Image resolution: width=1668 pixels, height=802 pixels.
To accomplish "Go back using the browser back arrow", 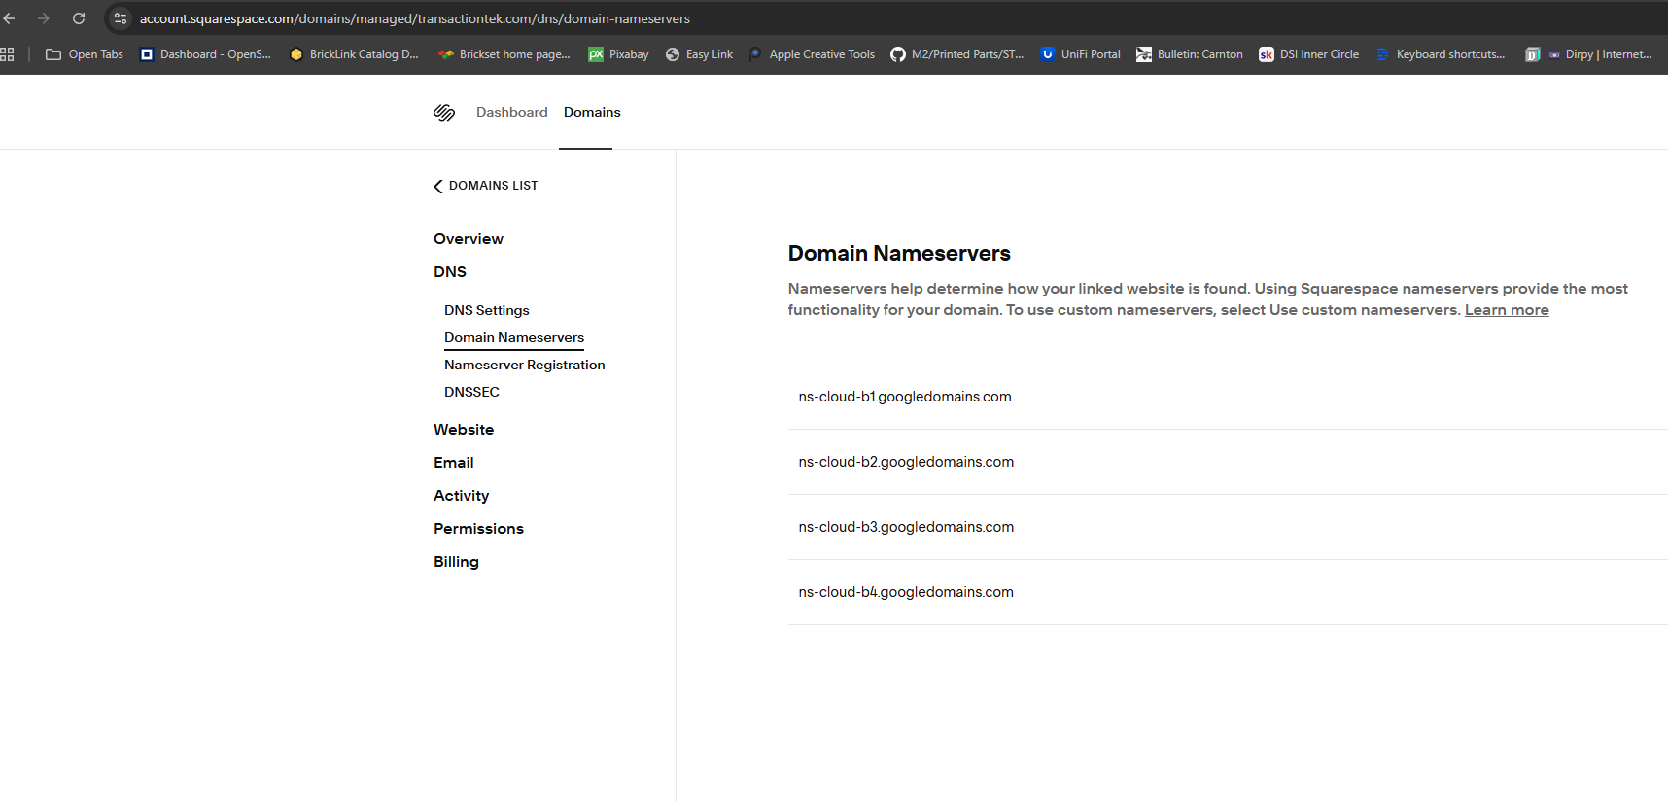I will tap(10, 18).
